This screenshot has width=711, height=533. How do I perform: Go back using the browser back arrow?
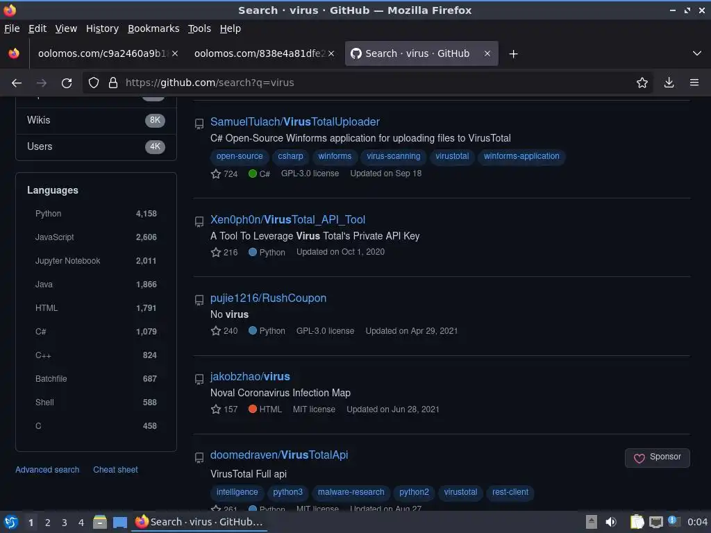coord(17,83)
